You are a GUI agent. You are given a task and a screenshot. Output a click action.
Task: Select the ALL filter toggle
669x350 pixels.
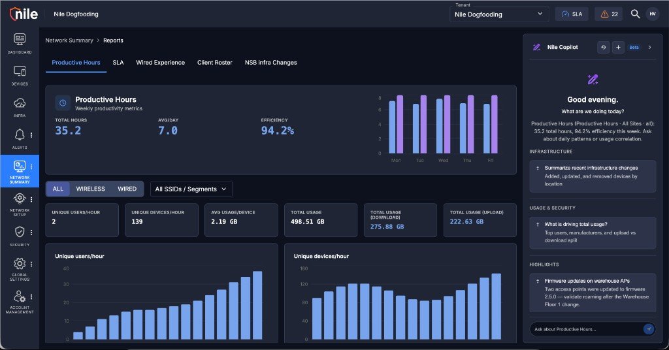(58, 189)
